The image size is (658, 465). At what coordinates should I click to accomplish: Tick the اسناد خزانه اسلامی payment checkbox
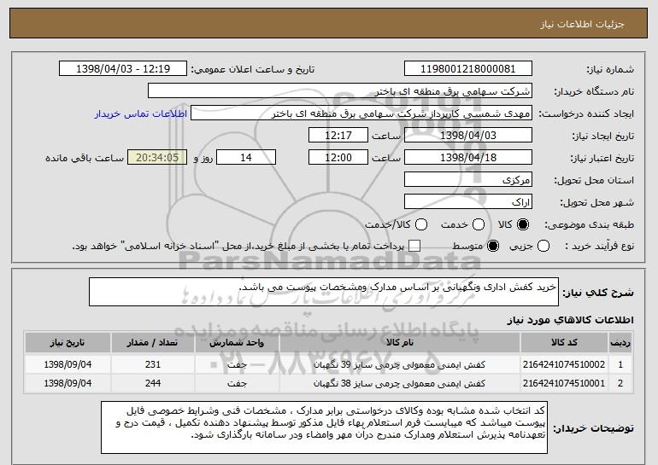click(x=414, y=247)
